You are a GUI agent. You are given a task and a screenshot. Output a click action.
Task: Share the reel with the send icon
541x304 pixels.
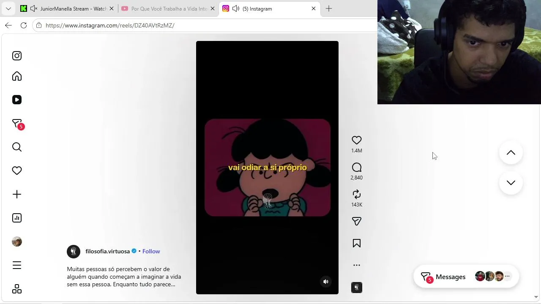pos(357,221)
